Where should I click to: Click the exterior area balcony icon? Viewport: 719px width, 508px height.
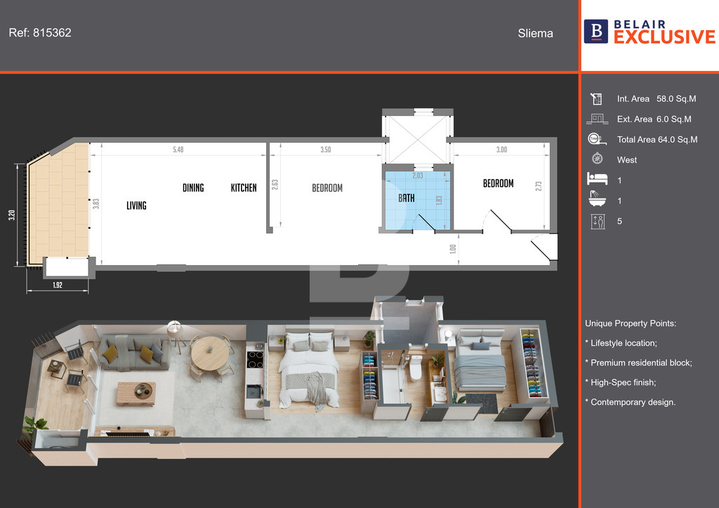pos(597,119)
